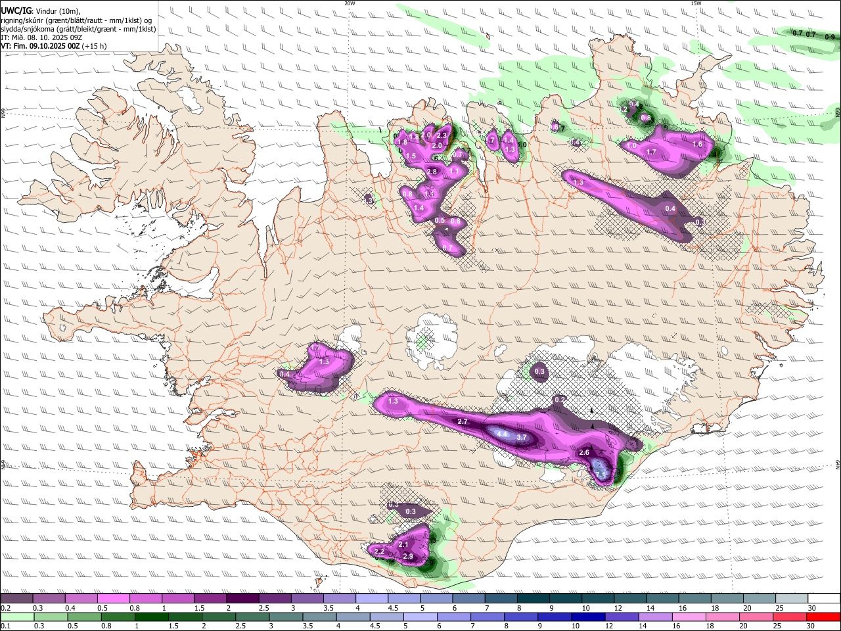
Task: Select the IT: Mið. 08. 10. 2025 09Z line
Action: 40,37
